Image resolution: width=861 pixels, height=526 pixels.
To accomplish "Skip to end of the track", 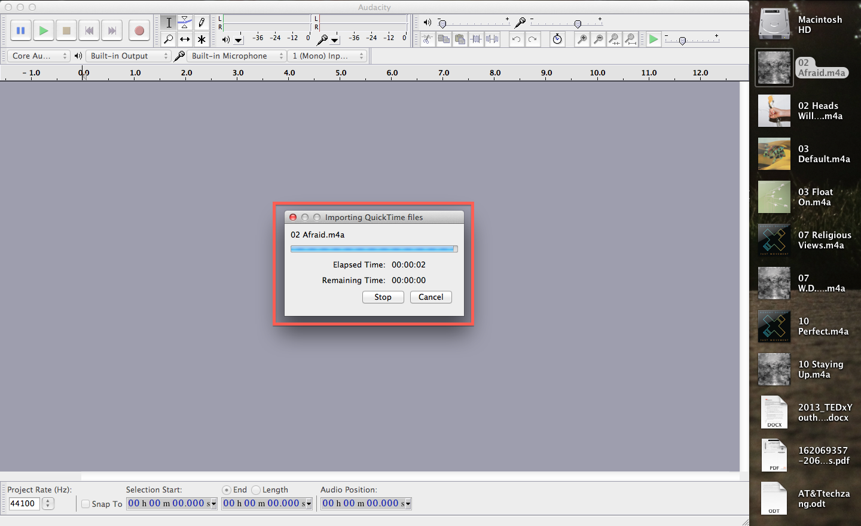I will (112, 31).
